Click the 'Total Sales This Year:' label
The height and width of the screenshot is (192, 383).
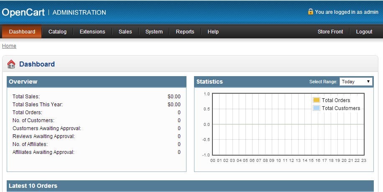[38, 104]
